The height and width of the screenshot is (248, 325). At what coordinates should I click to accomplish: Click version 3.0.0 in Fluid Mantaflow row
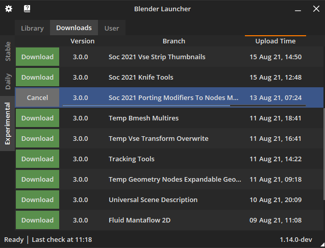click(81, 220)
